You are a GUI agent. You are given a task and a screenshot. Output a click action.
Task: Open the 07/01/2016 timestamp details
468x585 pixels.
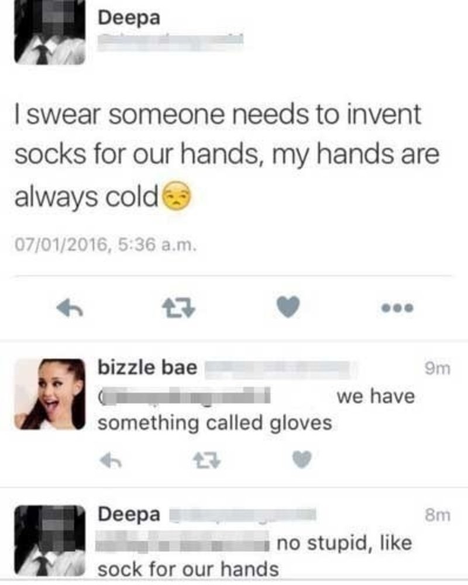[105, 245]
